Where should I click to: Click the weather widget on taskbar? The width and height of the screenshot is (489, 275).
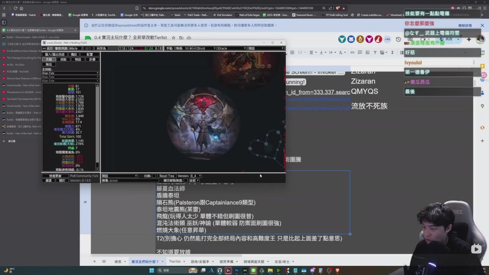click(x=9, y=270)
